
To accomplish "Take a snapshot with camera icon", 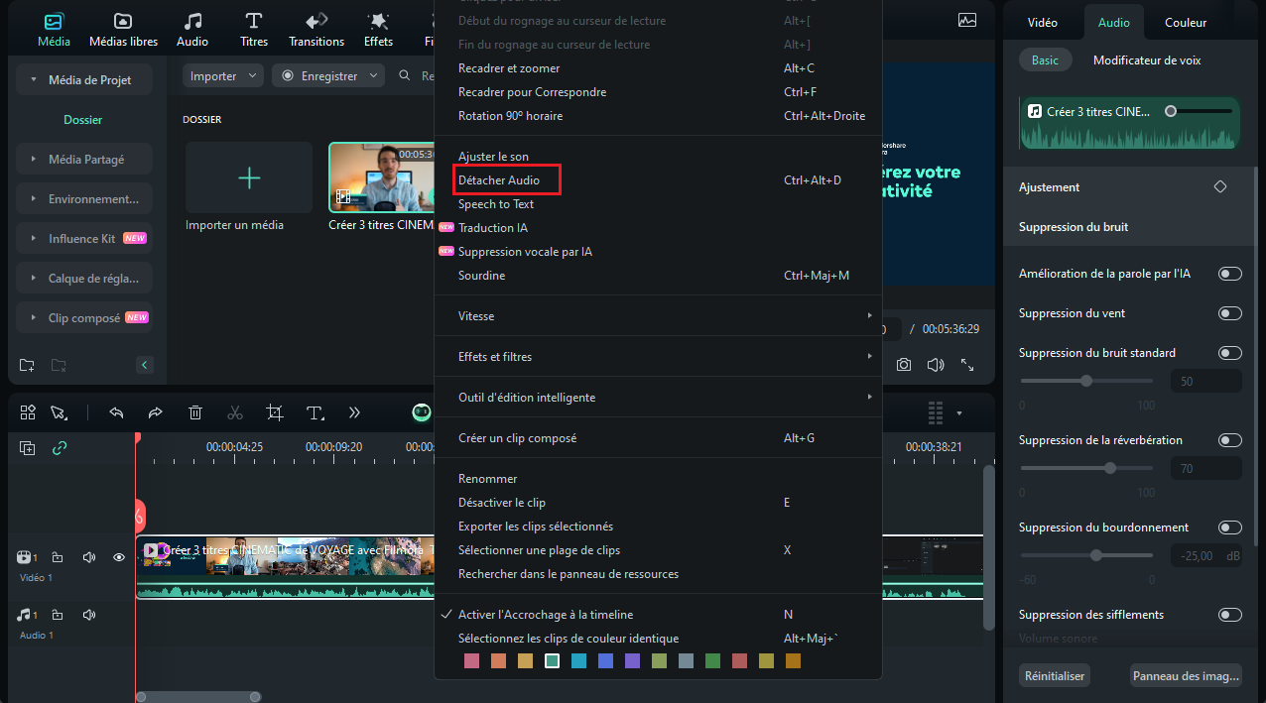I will click(x=904, y=365).
